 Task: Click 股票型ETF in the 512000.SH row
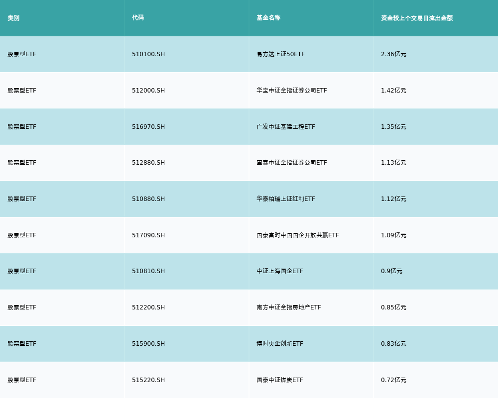[x=22, y=91]
